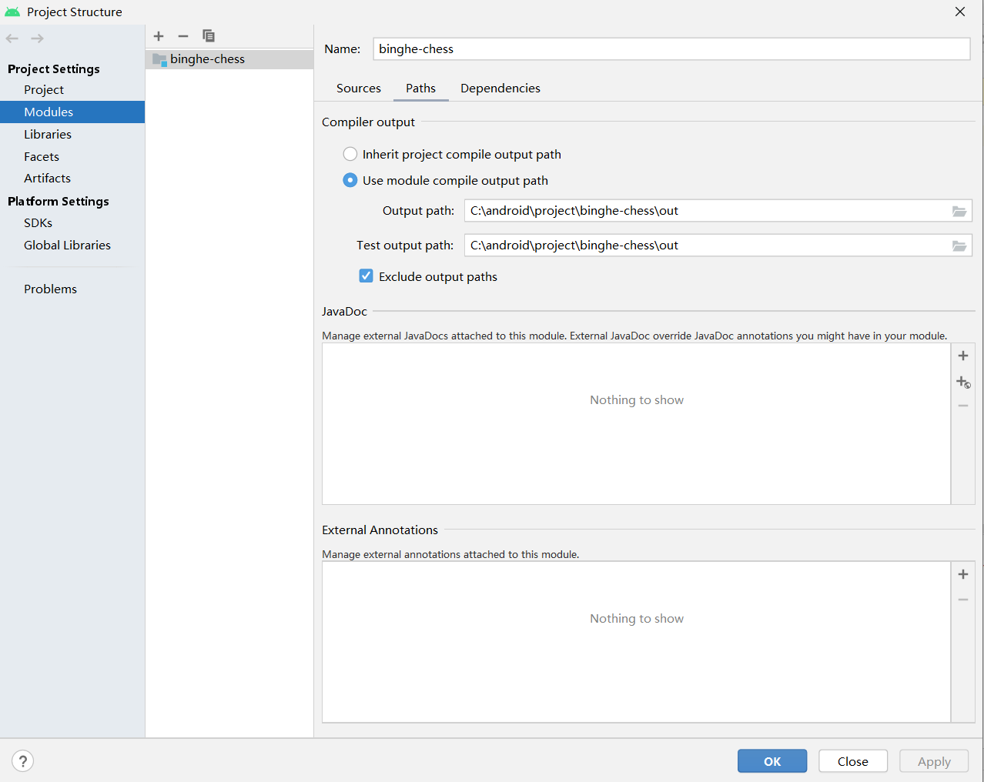
Task: Select binghe-chess module in list
Action: coord(229,59)
